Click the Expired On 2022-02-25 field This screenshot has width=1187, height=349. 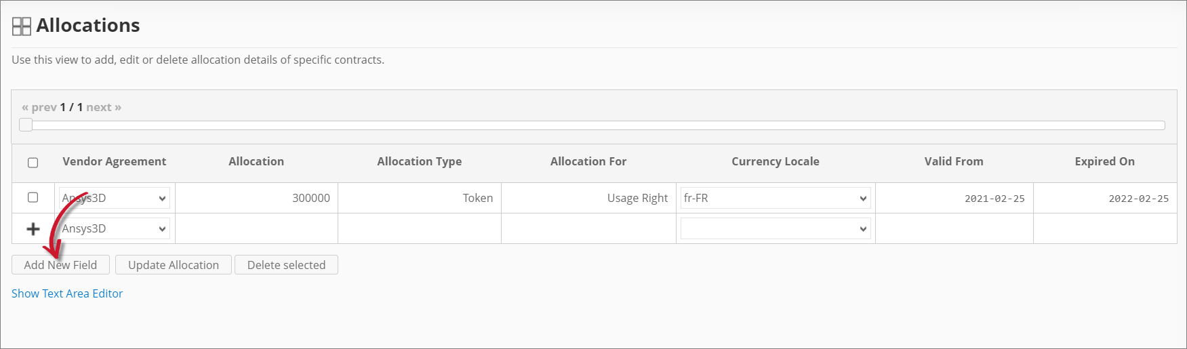pyautogui.click(x=1104, y=199)
